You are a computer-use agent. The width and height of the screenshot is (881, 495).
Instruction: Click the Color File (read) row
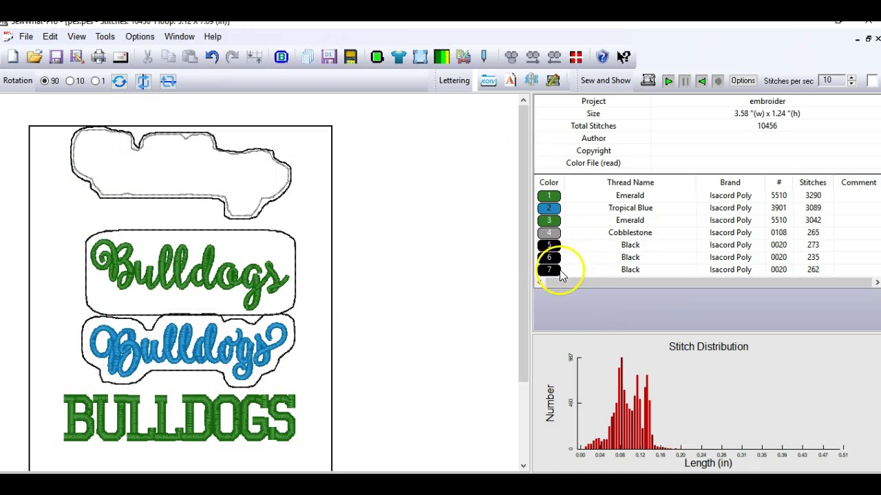(707, 163)
